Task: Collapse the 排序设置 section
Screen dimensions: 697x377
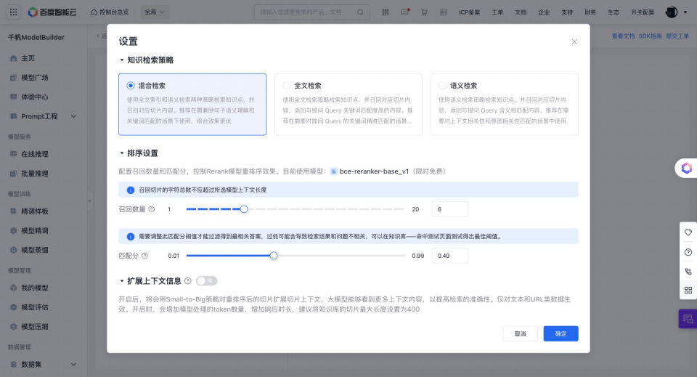Action: coord(122,153)
